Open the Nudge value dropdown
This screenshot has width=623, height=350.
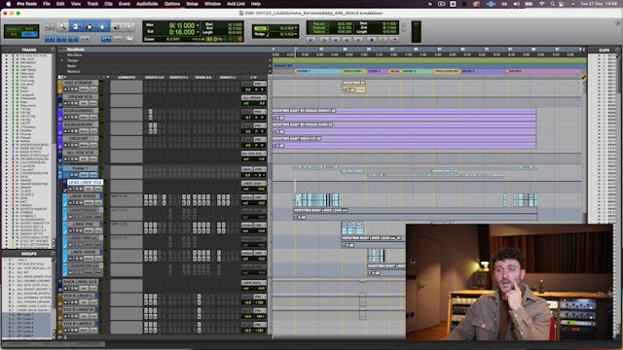296,35
